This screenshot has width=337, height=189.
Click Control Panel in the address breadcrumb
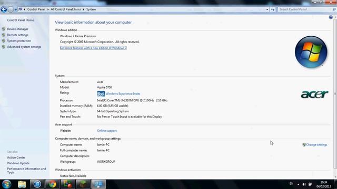tap(36, 9)
